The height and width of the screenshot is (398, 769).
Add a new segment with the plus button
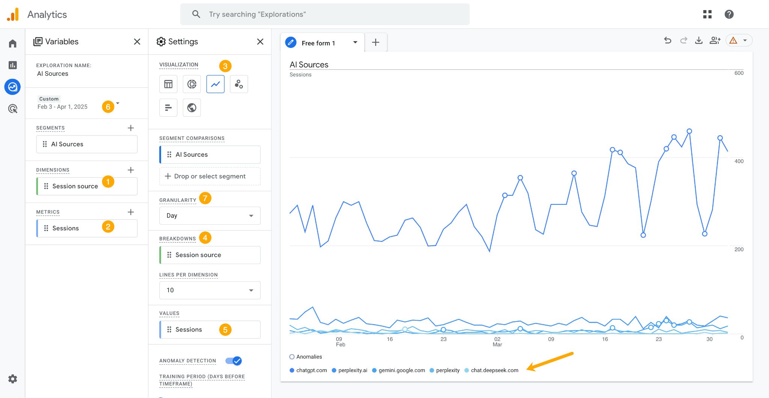point(131,128)
